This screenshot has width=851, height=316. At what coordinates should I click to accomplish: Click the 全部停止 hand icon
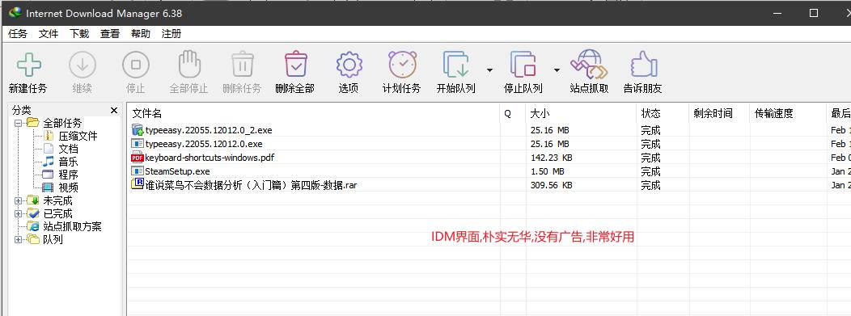188,64
